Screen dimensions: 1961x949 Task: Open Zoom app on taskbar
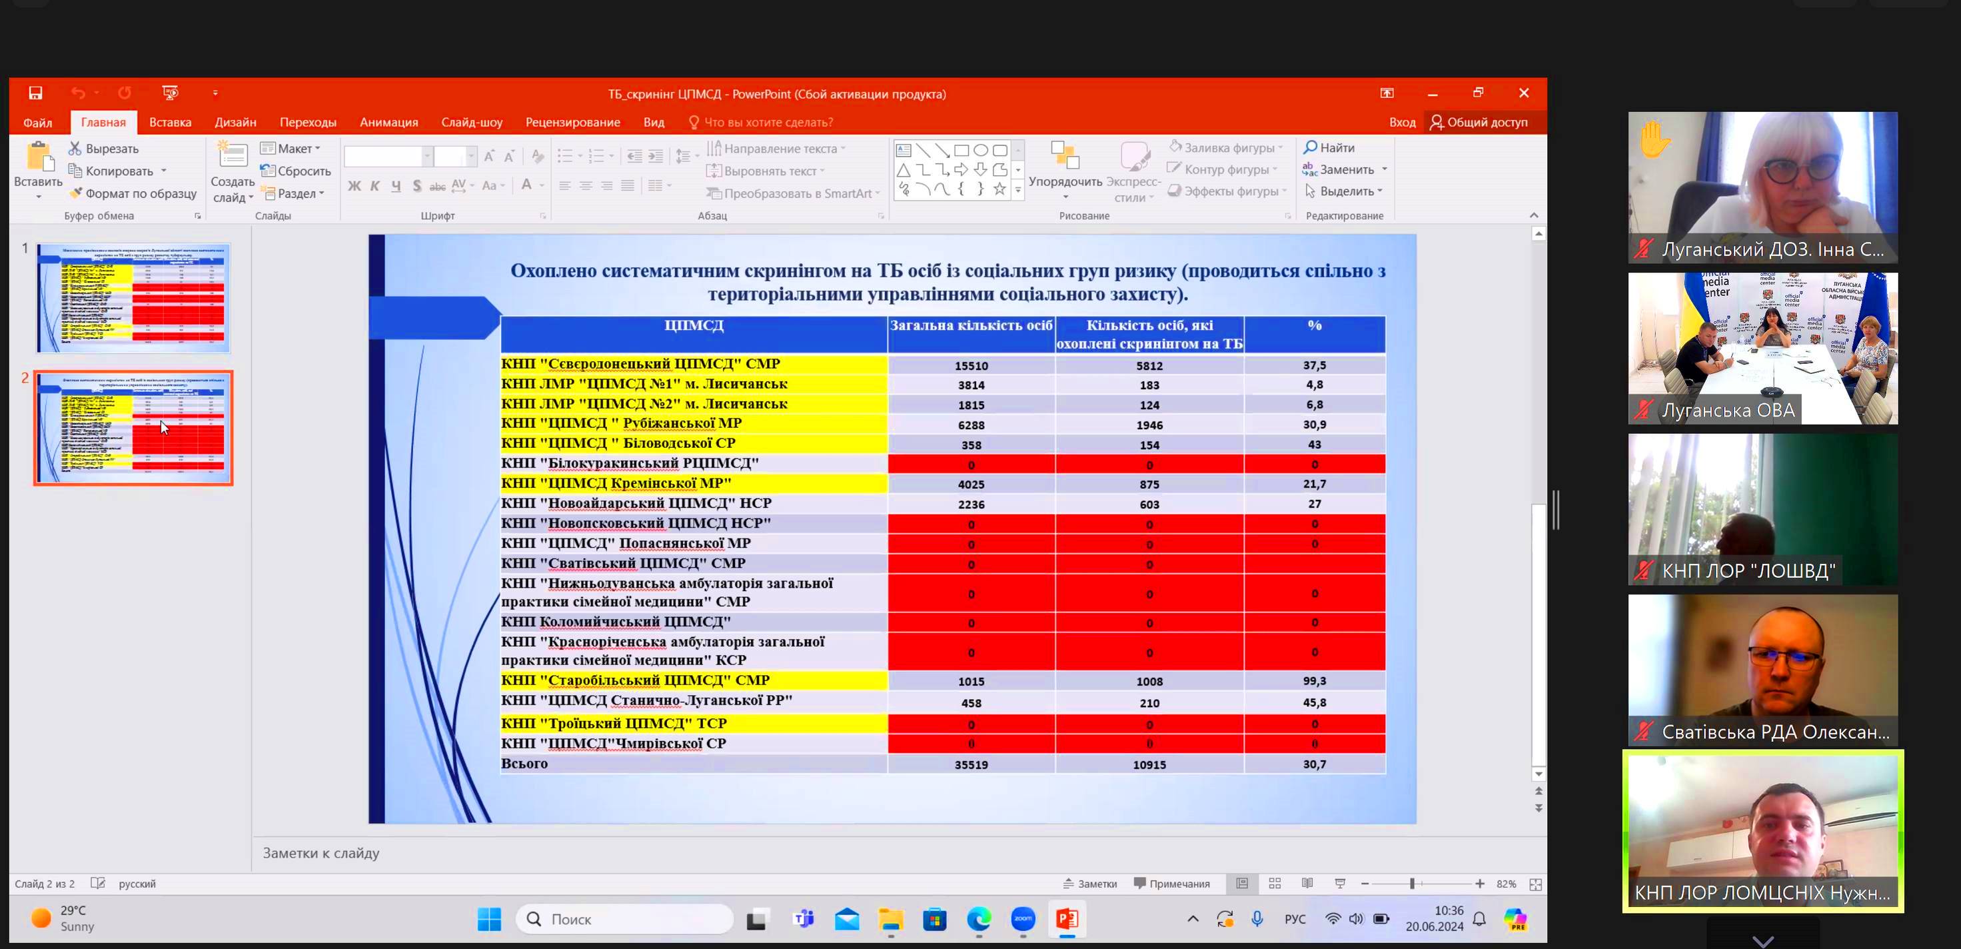1023,919
